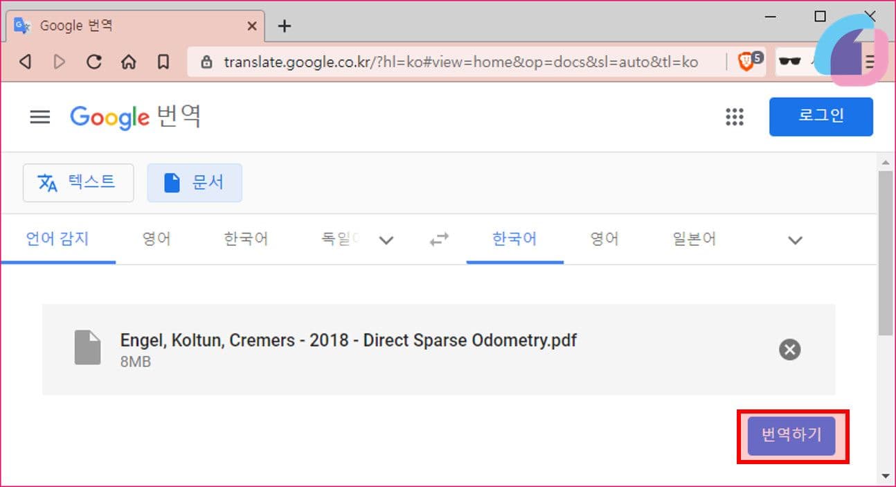Select 일본어 as target language
Viewport: 896px width, 487px height.
694,240
